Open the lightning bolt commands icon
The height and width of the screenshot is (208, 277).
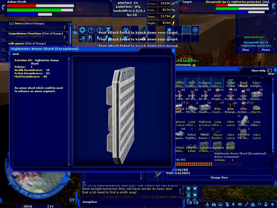233,204
